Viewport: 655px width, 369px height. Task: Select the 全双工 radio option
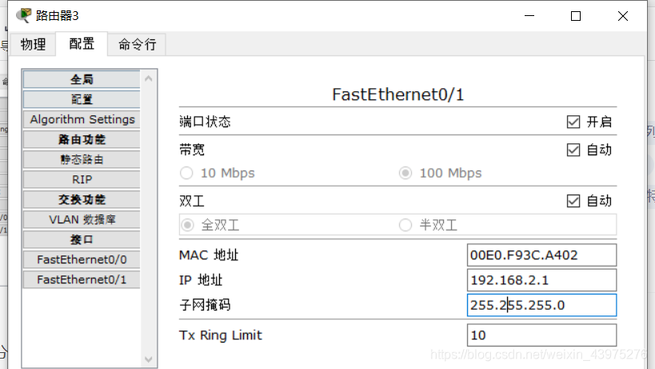click(x=188, y=225)
